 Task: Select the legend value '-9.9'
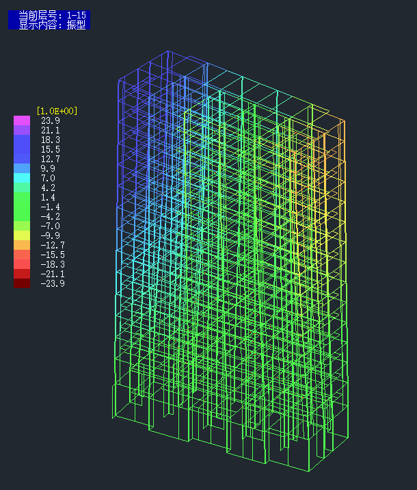tap(51, 235)
